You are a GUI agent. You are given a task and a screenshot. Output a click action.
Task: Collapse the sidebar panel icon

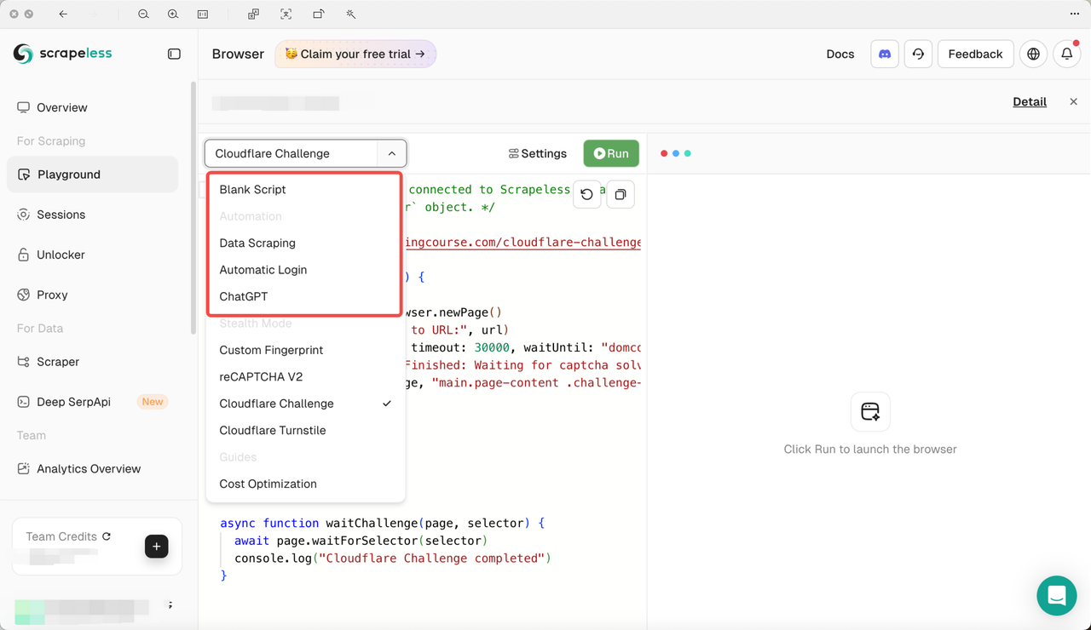tap(174, 54)
